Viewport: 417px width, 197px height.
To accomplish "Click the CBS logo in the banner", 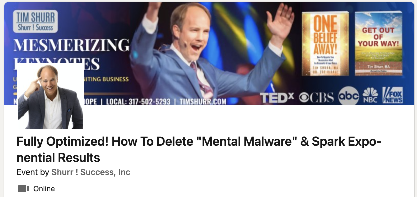I will click(x=317, y=98).
